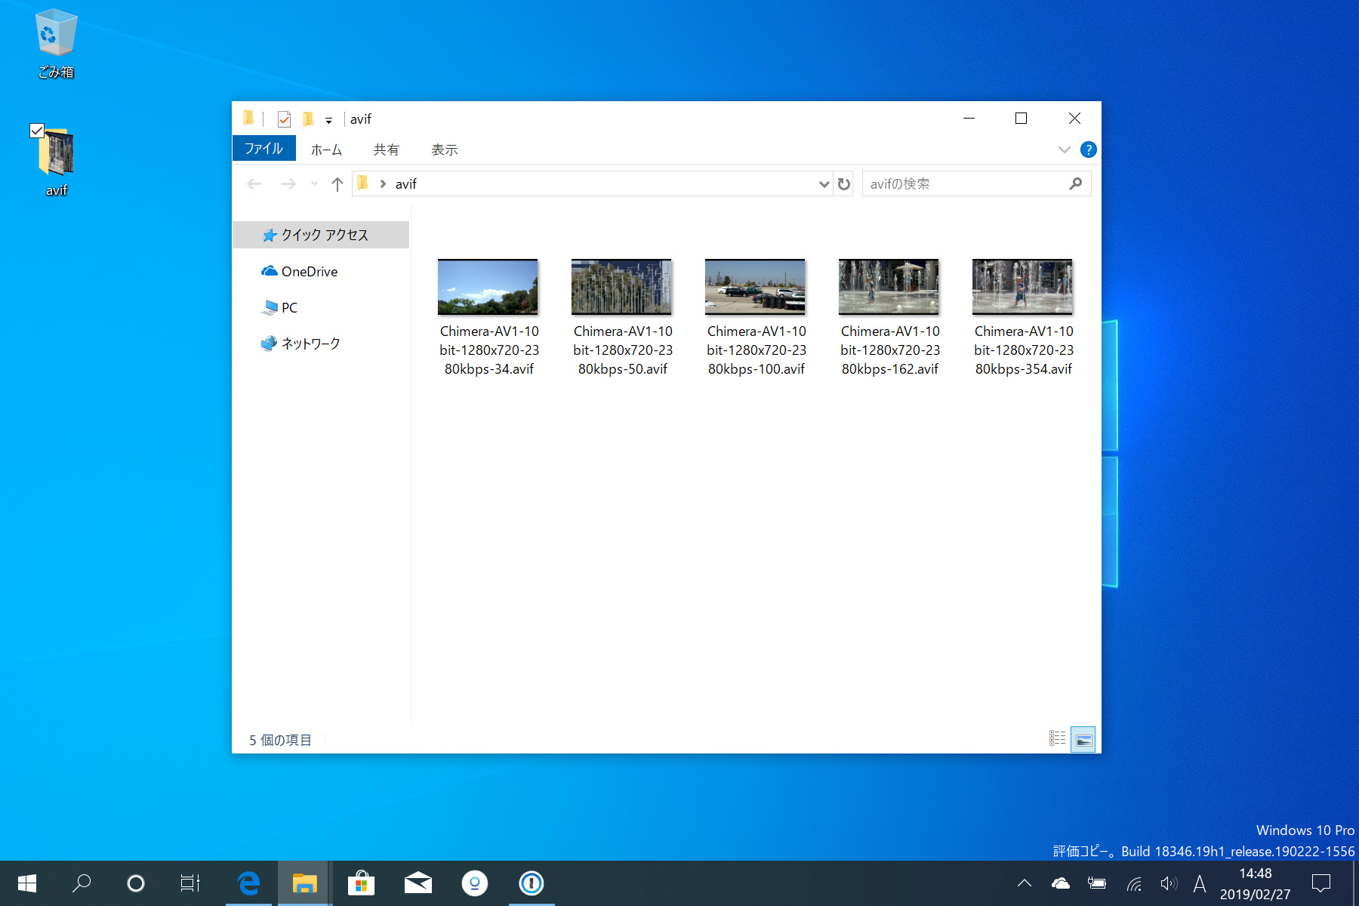Click the Wi-Fi icon in system tray
Screen dimensions: 1359x906
coord(1133,883)
